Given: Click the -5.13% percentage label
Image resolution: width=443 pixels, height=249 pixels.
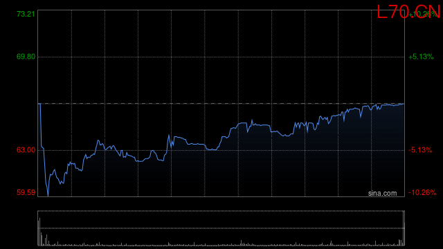Looking at the screenshot, I should pos(420,150).
